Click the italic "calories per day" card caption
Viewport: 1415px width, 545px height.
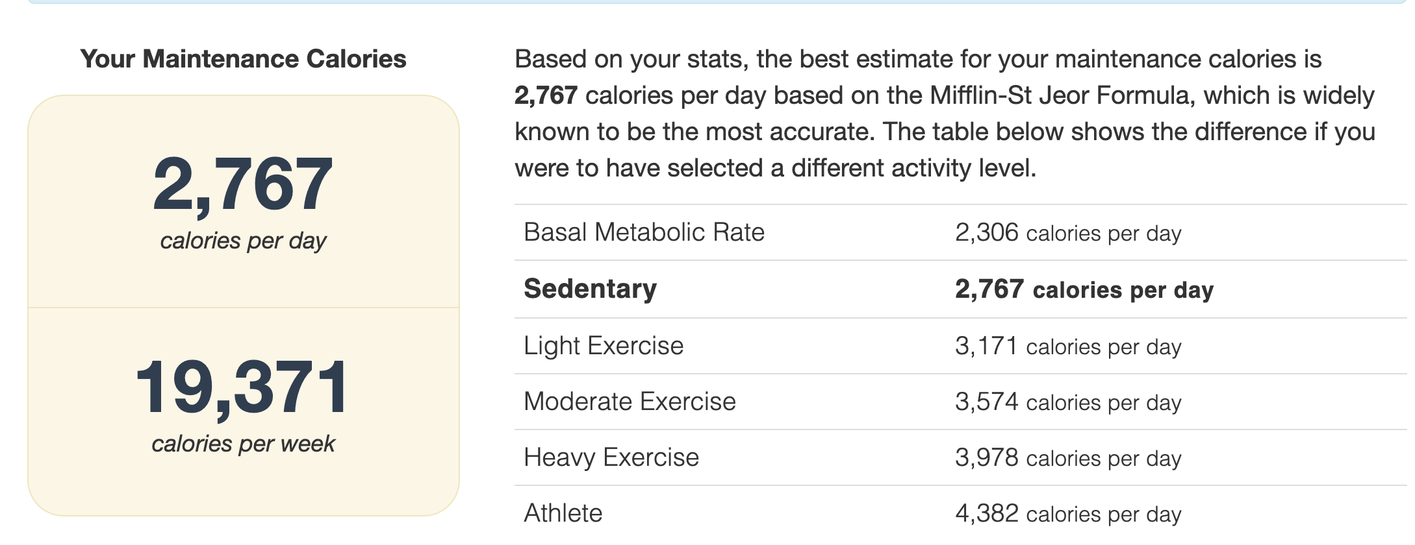pyautogui.click(x=243, y=241)
